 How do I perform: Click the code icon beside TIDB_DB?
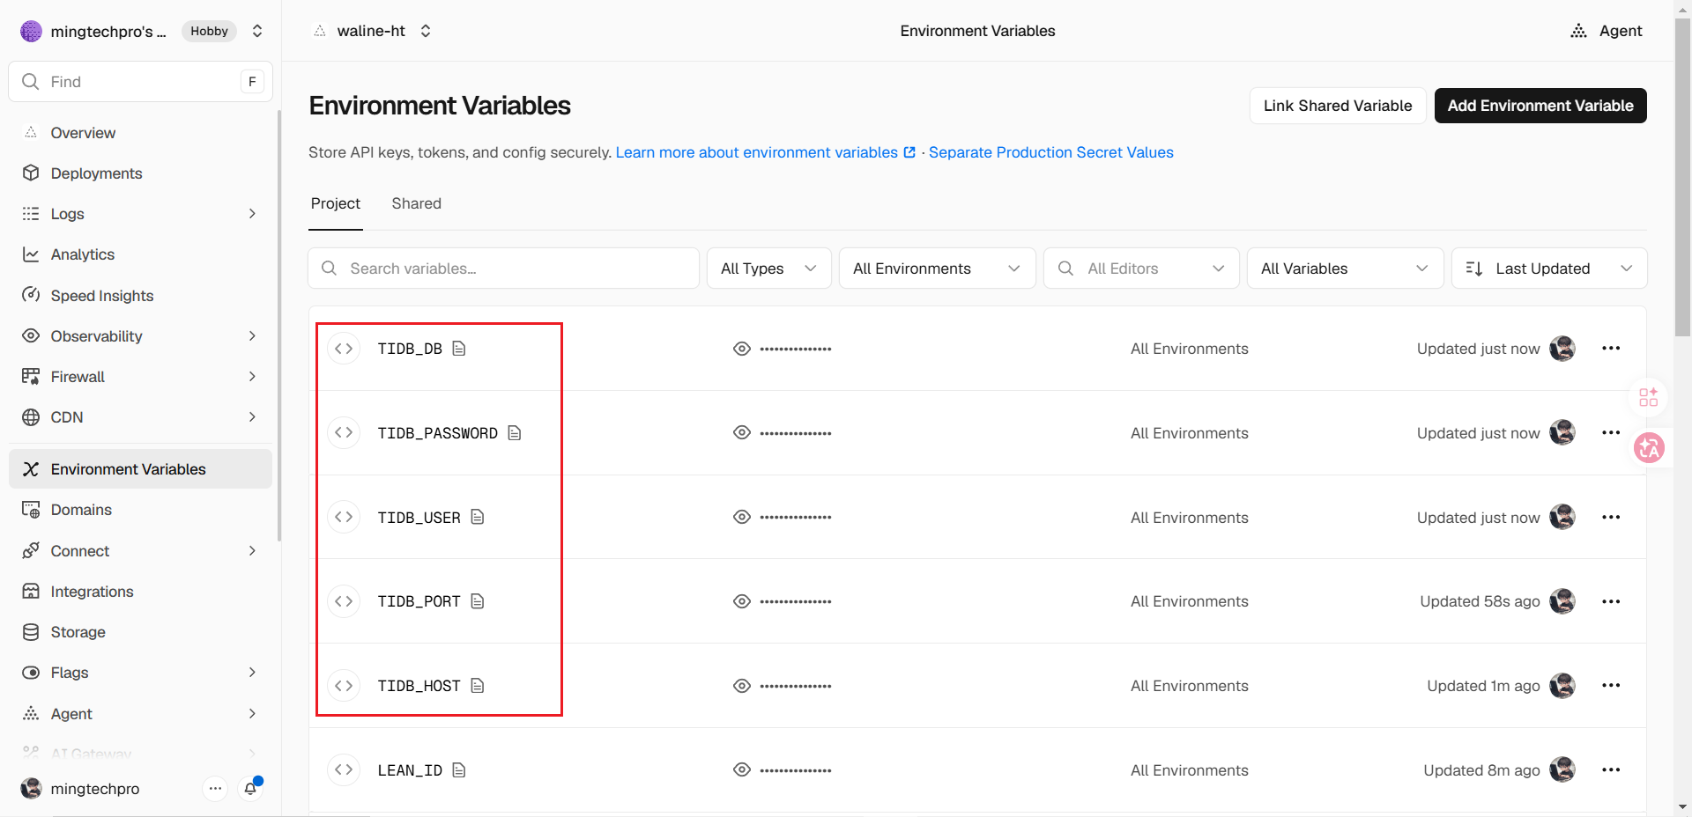coord(344,349)
